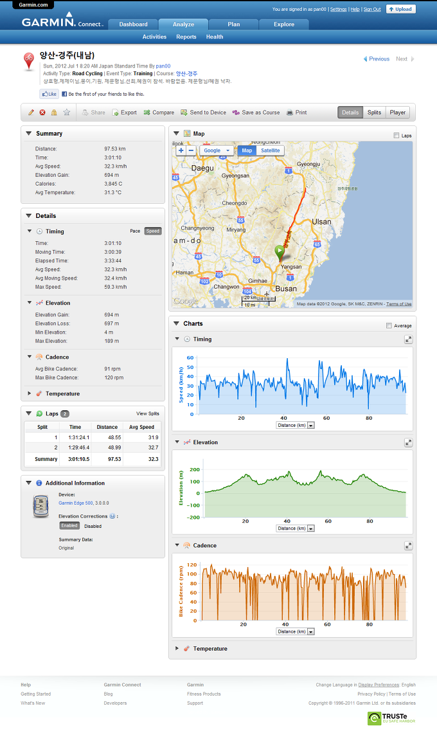This screenshot has height=740, width=437.
Task: Open the Settings link
Action: tap(339, 10)
